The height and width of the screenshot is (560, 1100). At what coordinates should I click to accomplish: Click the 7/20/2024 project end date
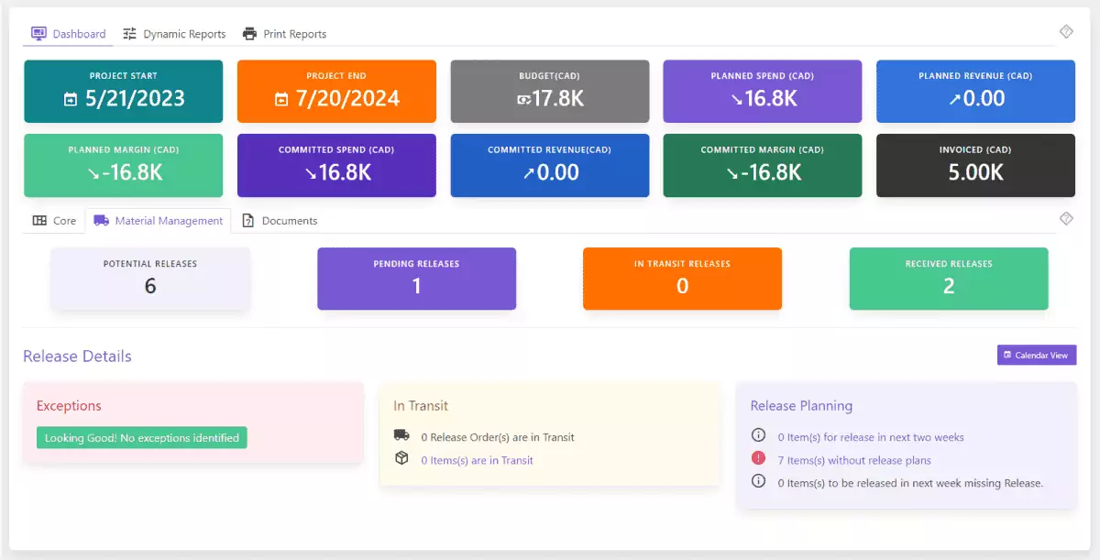pos(349,99)
